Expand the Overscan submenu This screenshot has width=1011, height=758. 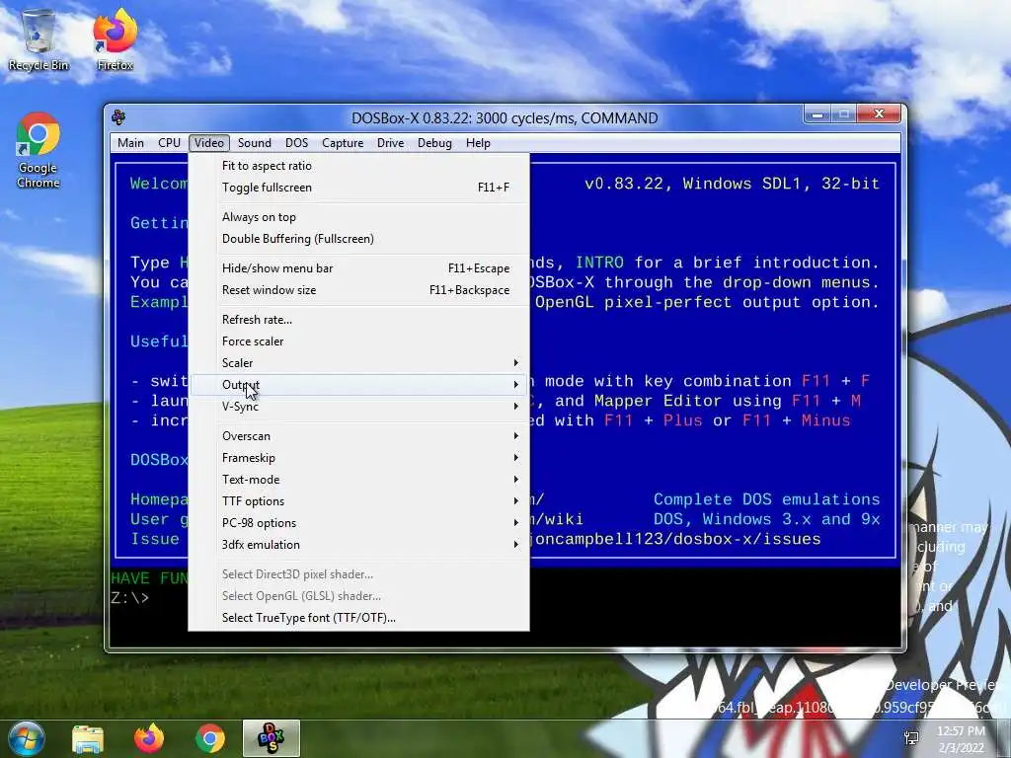[358, 436]
